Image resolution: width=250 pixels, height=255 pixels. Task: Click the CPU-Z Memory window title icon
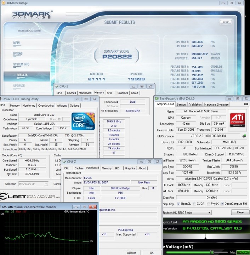pyautogui.click(x=56, y=86)
